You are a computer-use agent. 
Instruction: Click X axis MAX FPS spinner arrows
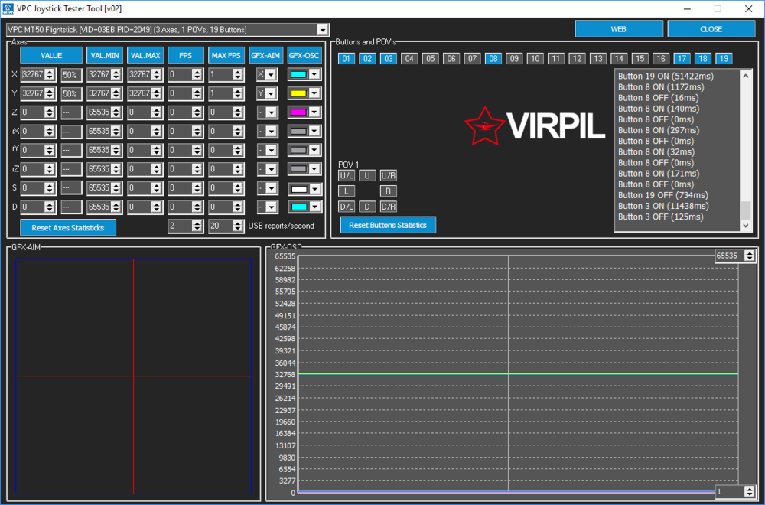pos(238,75)
